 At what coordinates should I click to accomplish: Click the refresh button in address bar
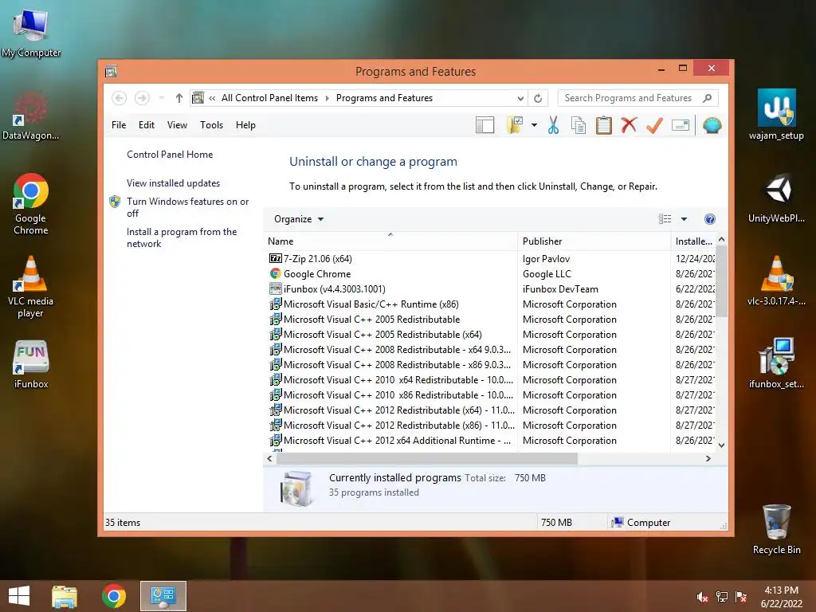click(x=538, y=98)
